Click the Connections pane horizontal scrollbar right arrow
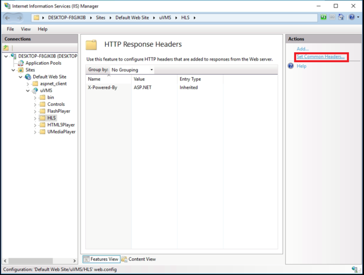The image size is (364, 275). click(74, 260)
